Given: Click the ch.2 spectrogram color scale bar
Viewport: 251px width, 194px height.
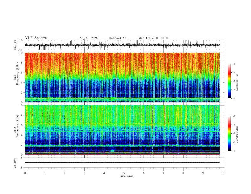Looking at the screenshot, I should (229, 133).
